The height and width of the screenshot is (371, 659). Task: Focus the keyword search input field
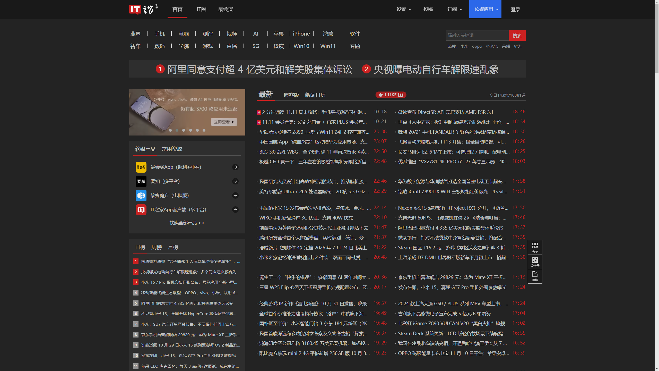pyautogui.click(x=477, y=35)
